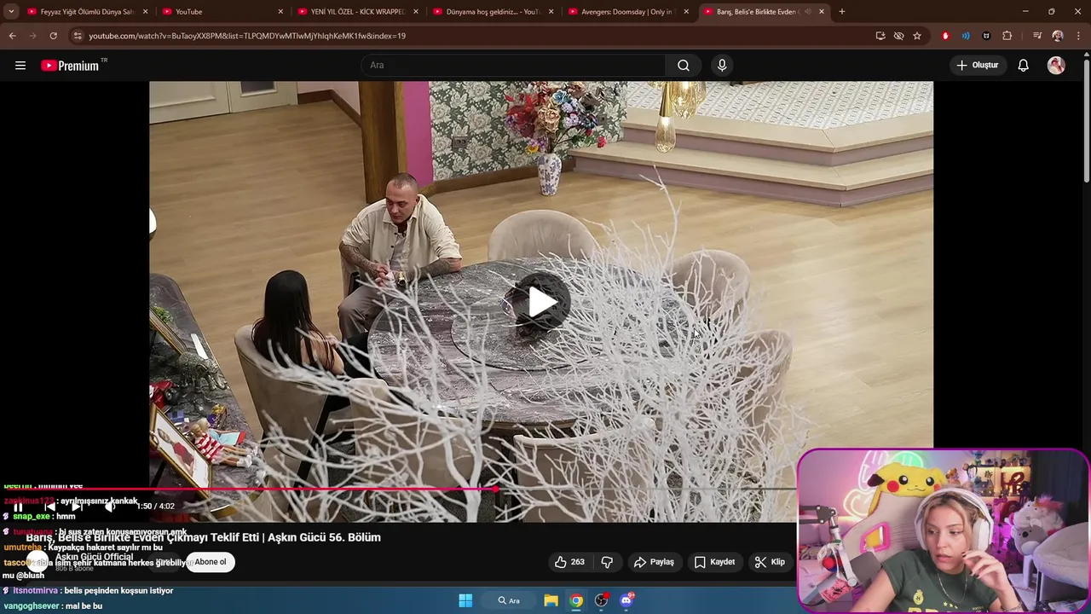Click the 263 like count
1091x614 pixels.
click(578, 562)
